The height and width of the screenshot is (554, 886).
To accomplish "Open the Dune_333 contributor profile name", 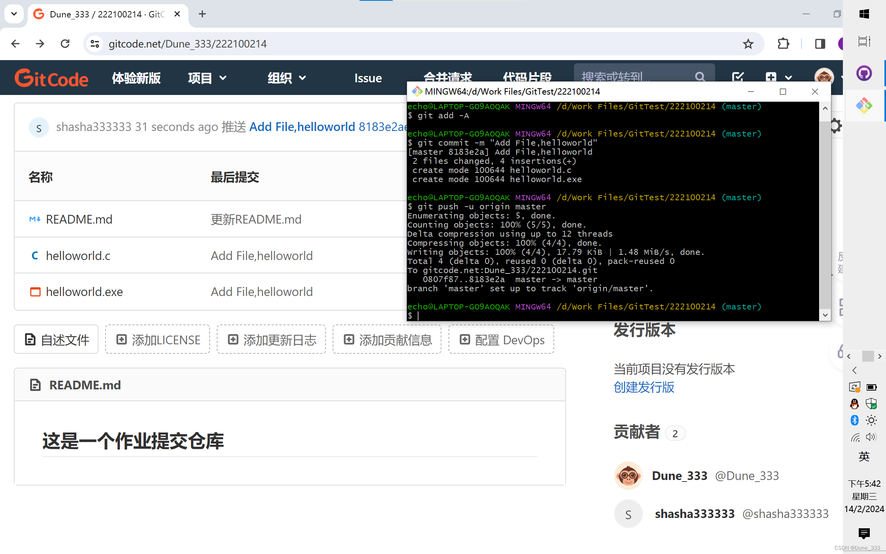I will pos(680,475).
